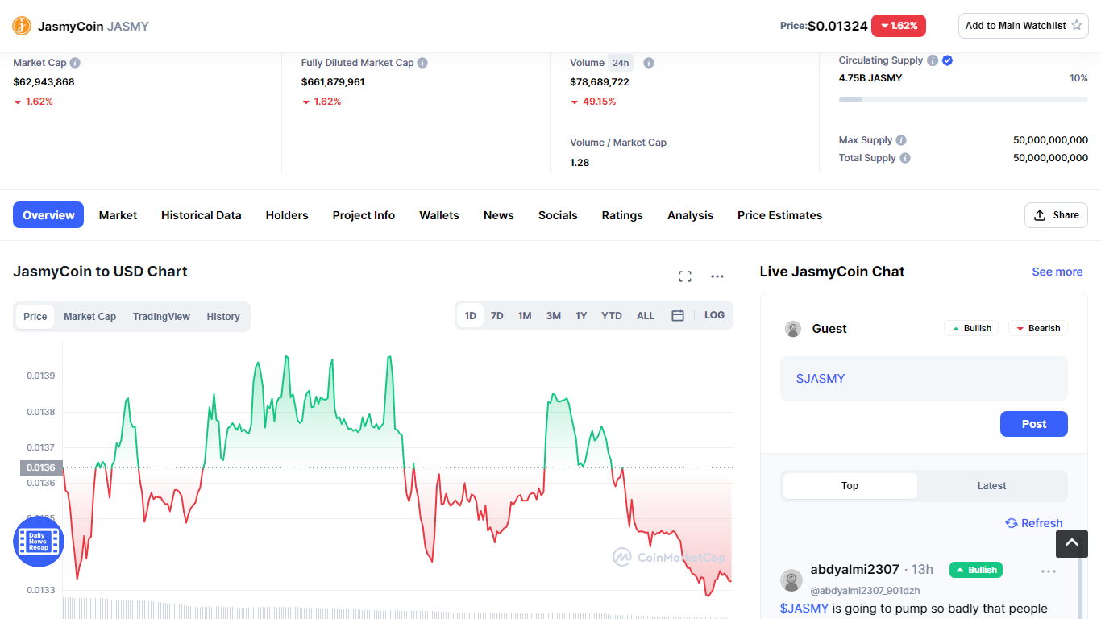This screenshot has height=619, width=1101.
Task: Click the Max Supply info icon
Action: [901, 140]
